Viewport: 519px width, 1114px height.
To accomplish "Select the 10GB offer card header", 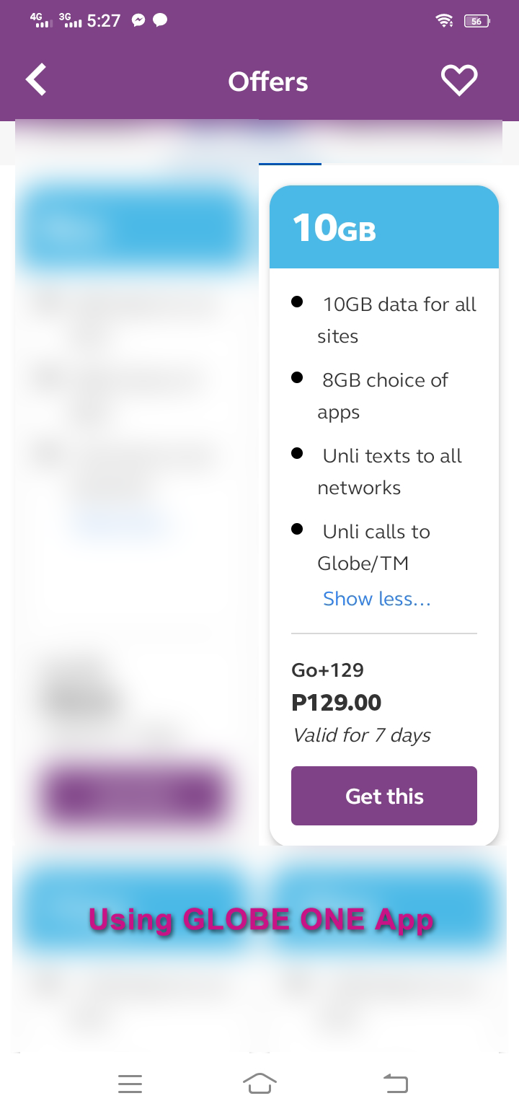I will pyautogui.click(x=383, y=227).
